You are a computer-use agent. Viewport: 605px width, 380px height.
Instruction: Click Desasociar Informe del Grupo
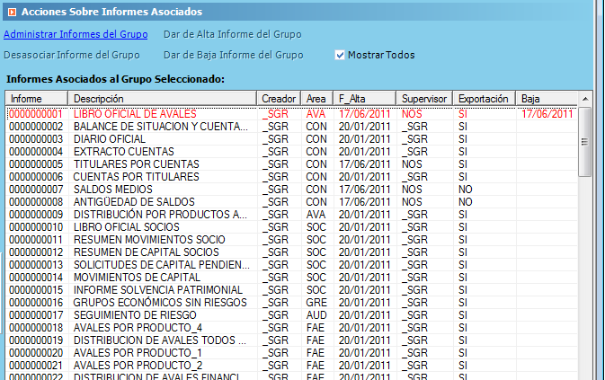[72, 55]
